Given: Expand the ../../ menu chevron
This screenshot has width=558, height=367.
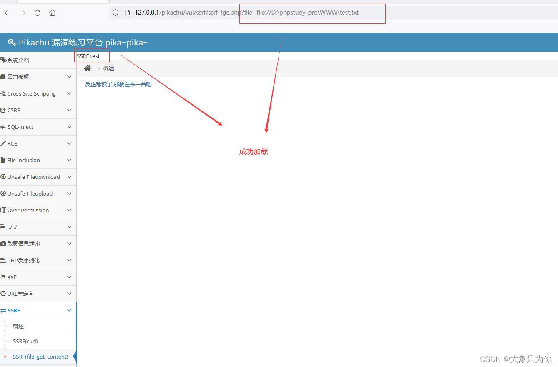Looking at the screenshot, I should [69, 227].
